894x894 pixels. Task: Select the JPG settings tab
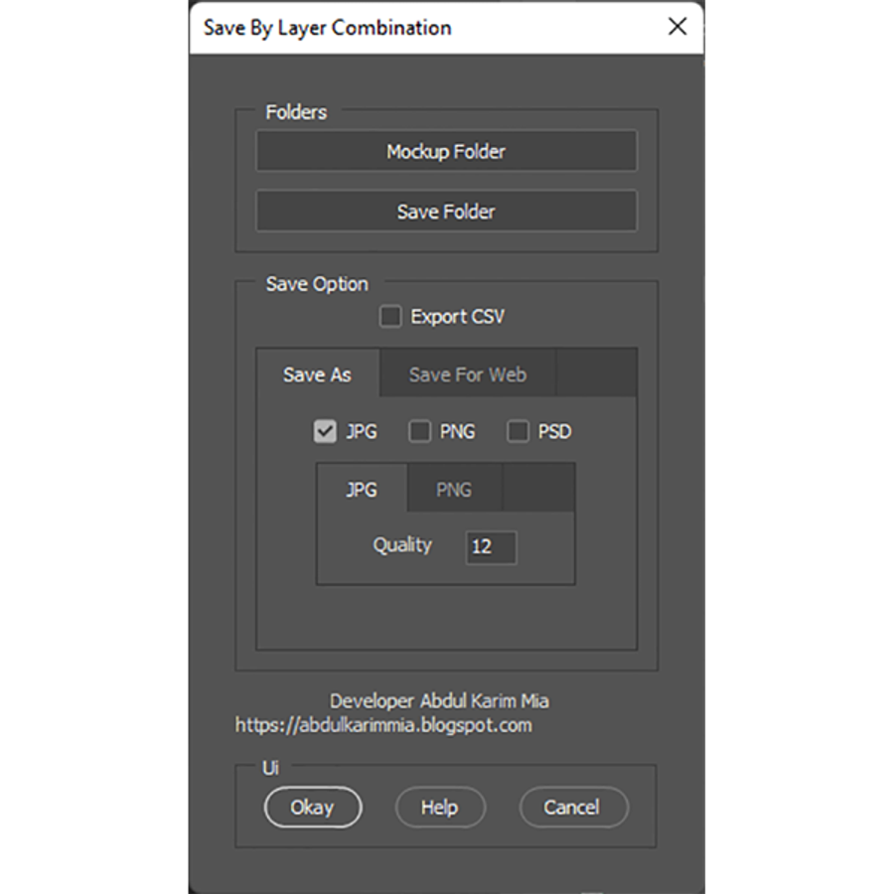(x=361, y=489)
